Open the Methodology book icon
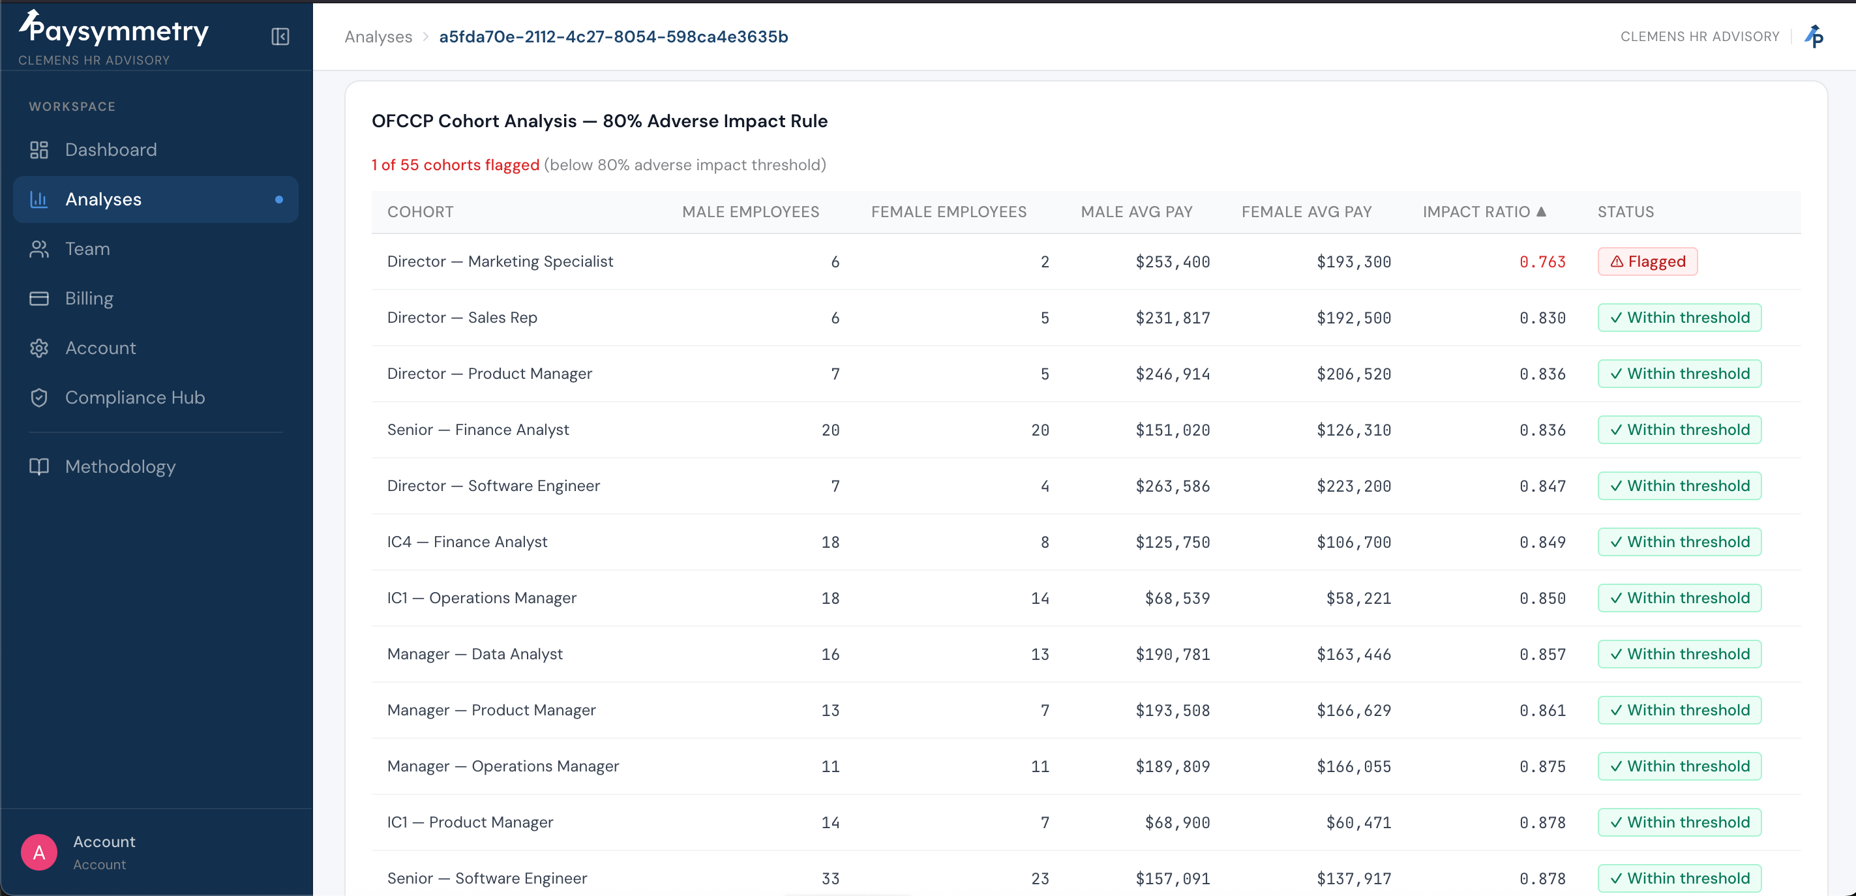 coord(39,467)
